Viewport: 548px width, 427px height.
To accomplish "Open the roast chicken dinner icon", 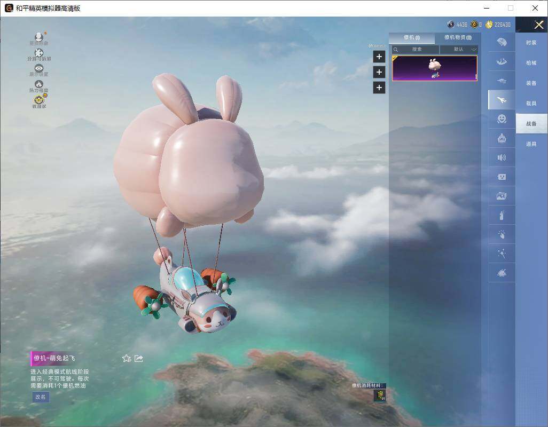I will point(502,272).
